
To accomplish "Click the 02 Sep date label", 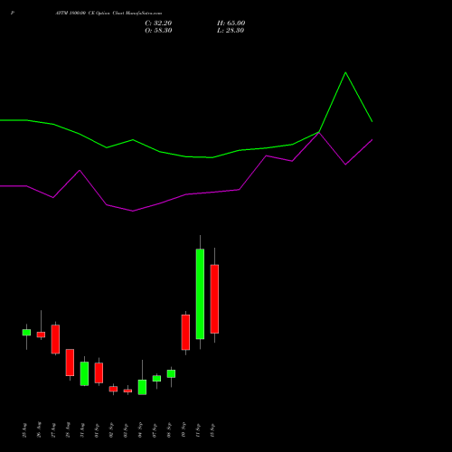I will pos(111,430).
